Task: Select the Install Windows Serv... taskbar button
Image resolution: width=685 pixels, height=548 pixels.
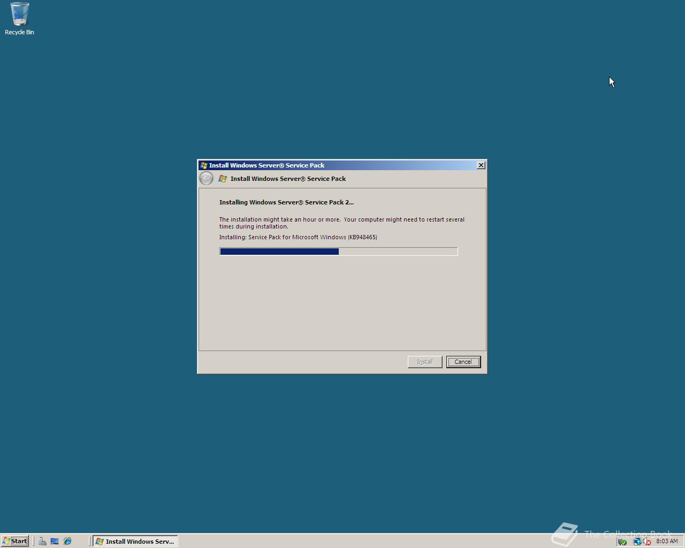Action: [x=135, y=541]
